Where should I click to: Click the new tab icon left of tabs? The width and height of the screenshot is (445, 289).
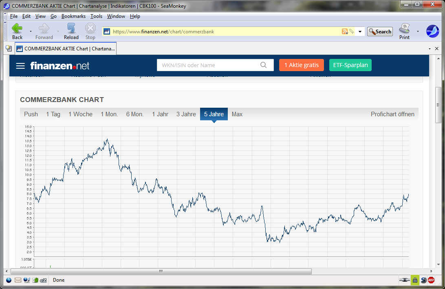[9, 48]
